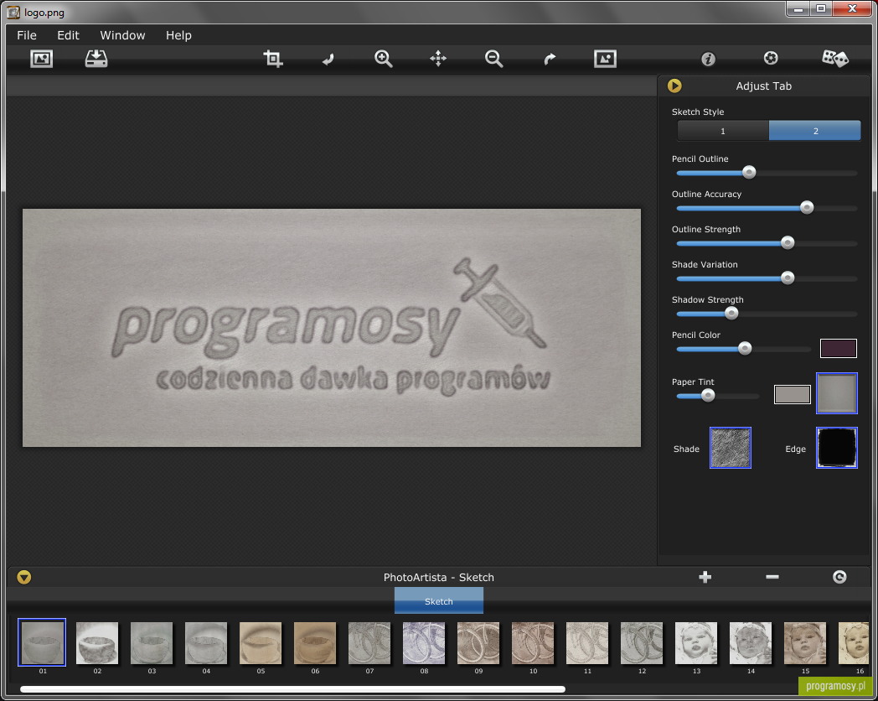The height and width of the screenshot is (701, 878).
Task: Minimize the logo.png window
Action: (798, 9)
